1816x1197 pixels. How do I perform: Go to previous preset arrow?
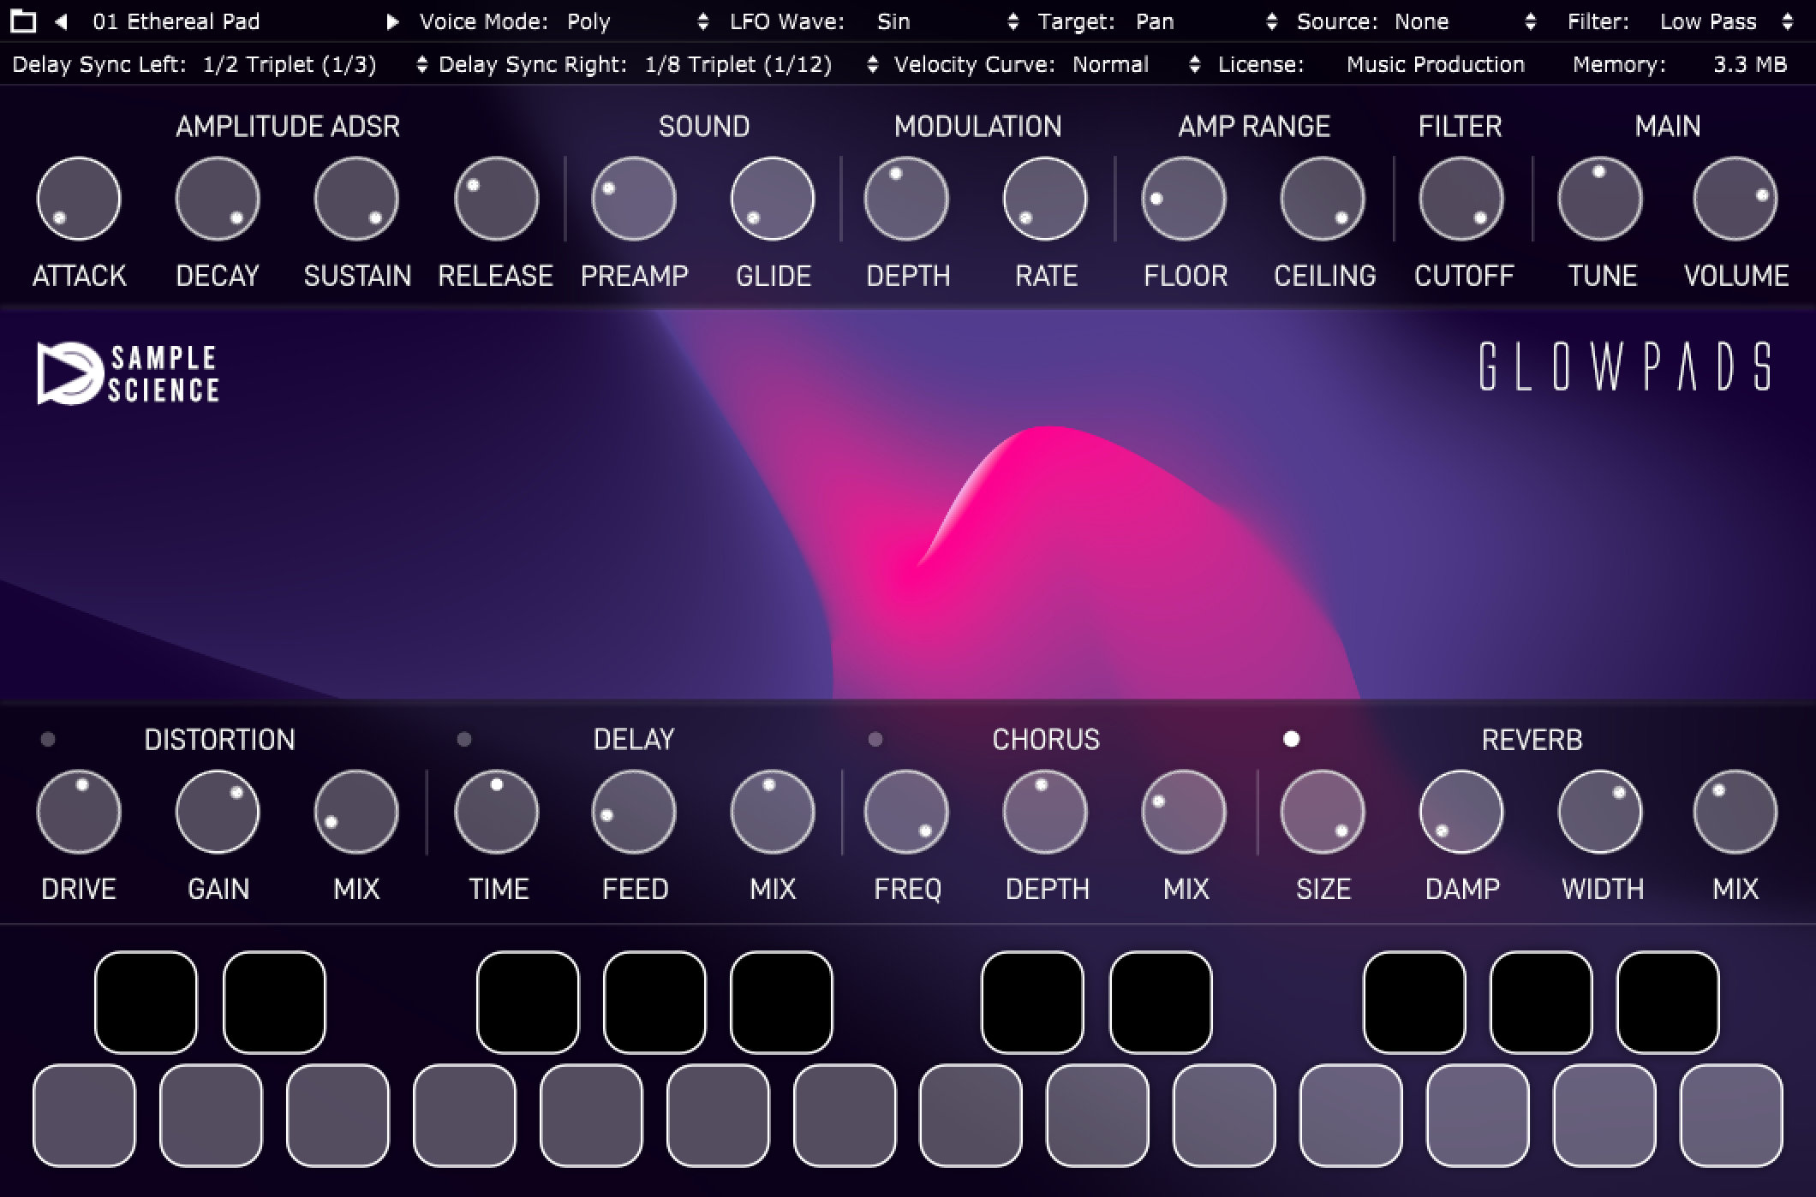(x=61, y=21)
